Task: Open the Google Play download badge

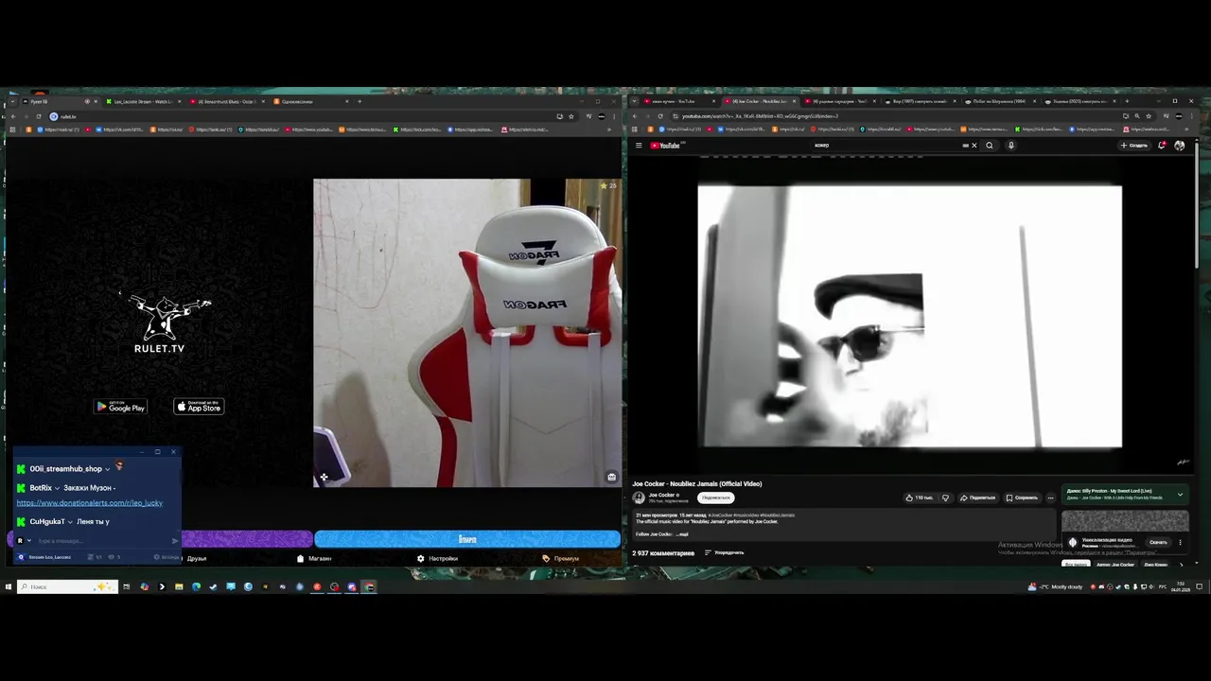Action: (121, 407)
